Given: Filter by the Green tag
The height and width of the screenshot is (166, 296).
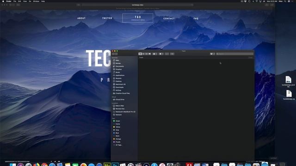Looking at the screenshot, I should point(117,121).
